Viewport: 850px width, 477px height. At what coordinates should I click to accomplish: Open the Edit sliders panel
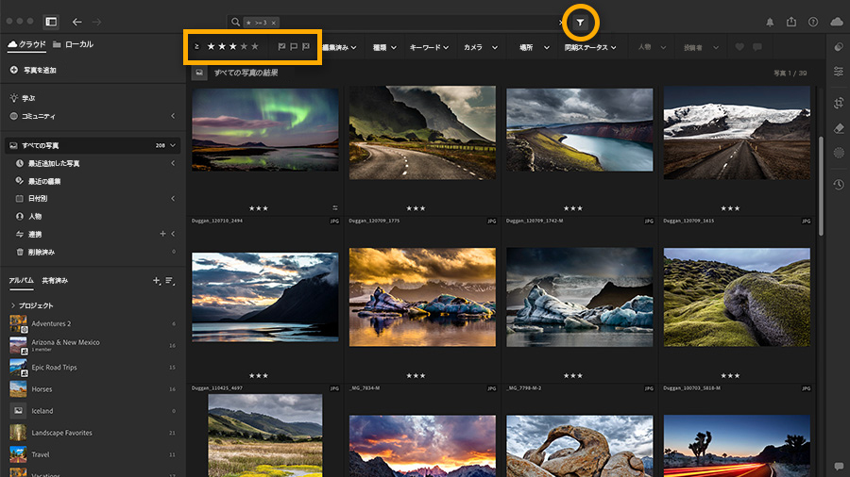[x=839, y=72]
